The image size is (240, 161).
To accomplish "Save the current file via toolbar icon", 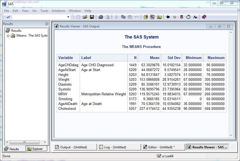I will click(91, 17).
